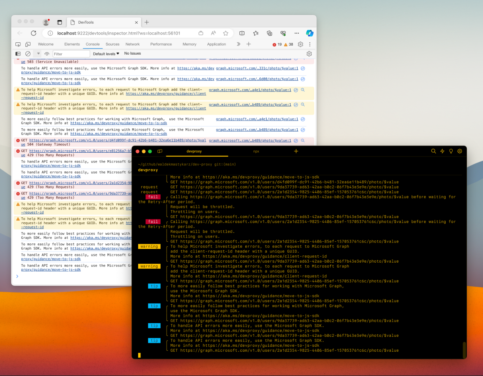Collapse the expanded console message via bottom chevron

[17, 276]
